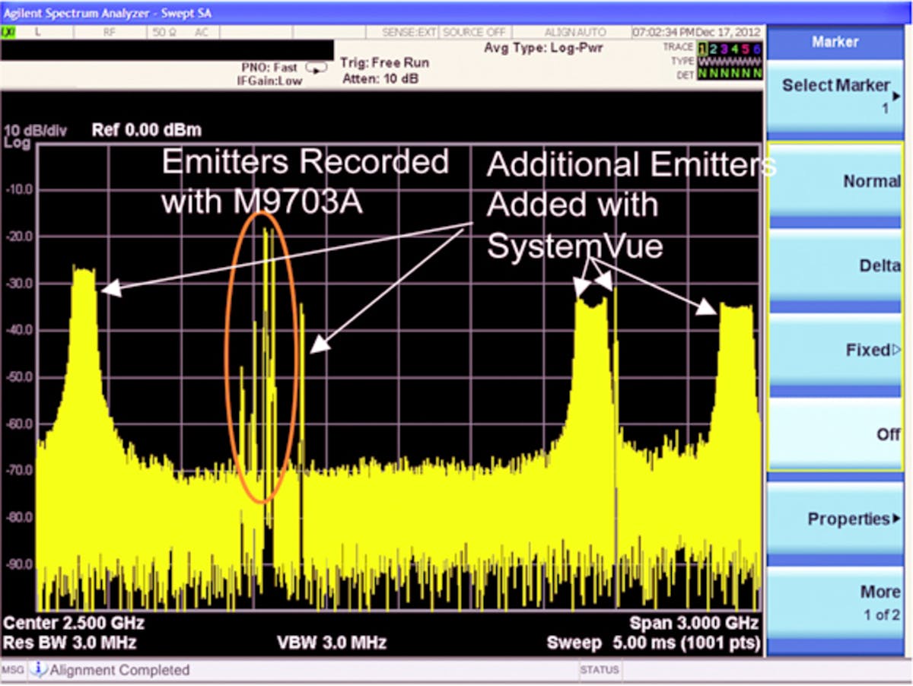This screenshot has width=913, height=686.
Task: Select trace 2 in the trace indicator row
Action: tap(713, 47)
